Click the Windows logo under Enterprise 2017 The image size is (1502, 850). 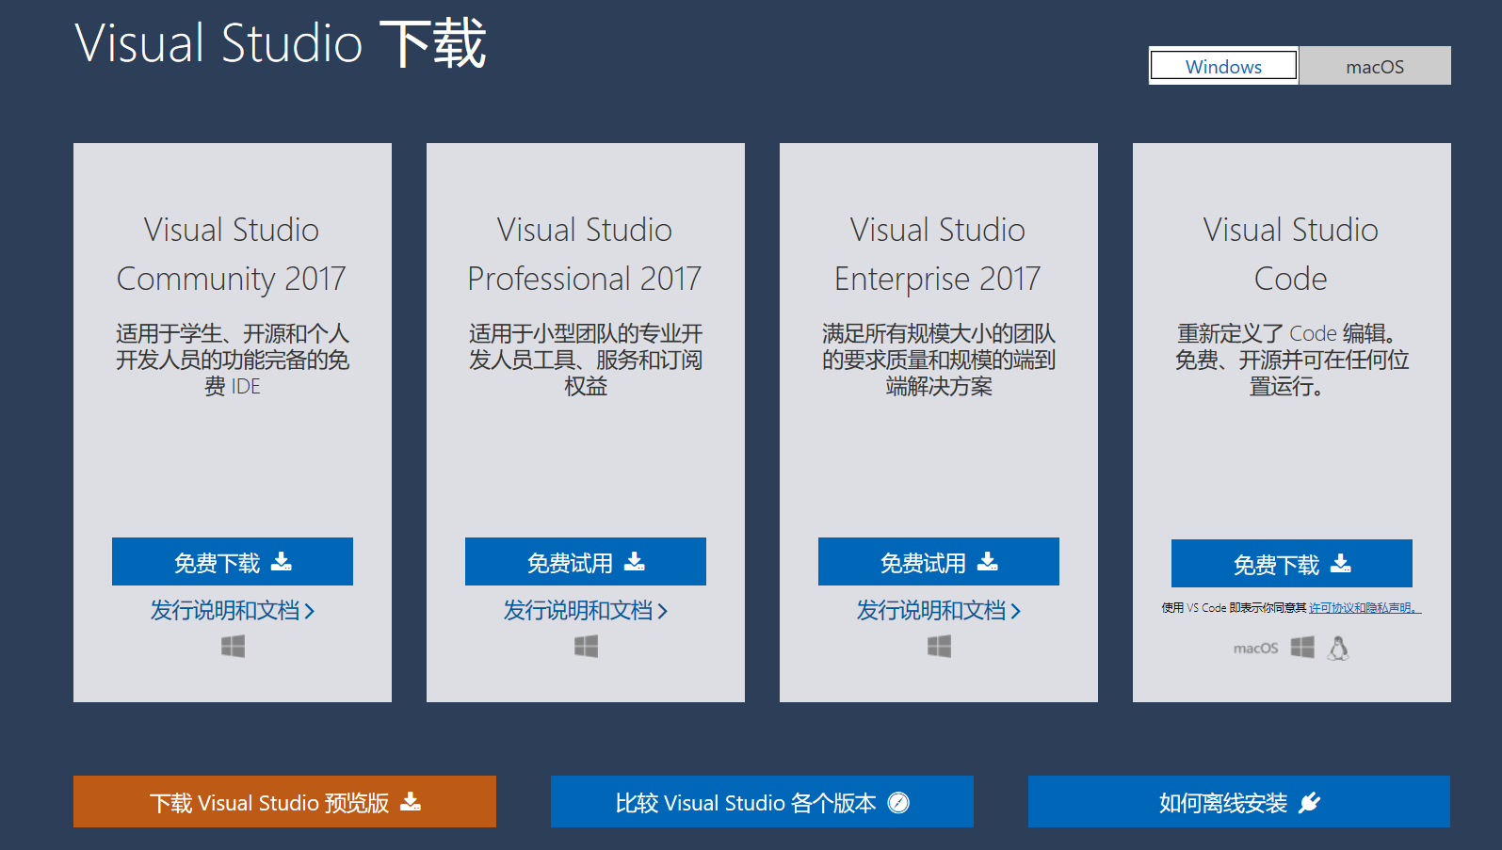(x=939, y=646)
